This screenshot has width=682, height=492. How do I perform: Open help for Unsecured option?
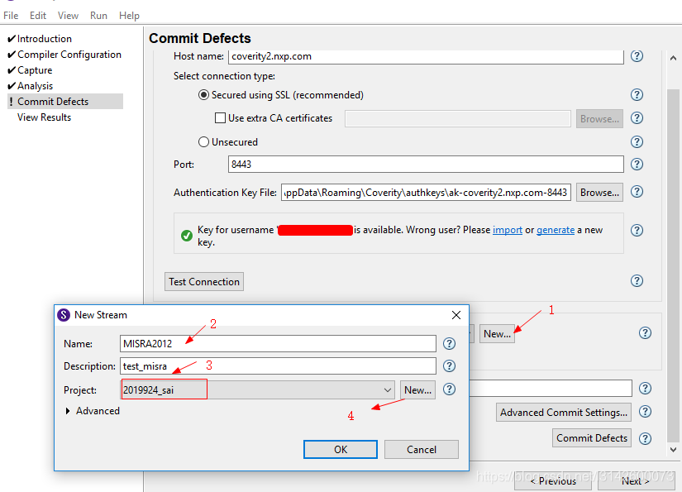click(x=637, y=142)
